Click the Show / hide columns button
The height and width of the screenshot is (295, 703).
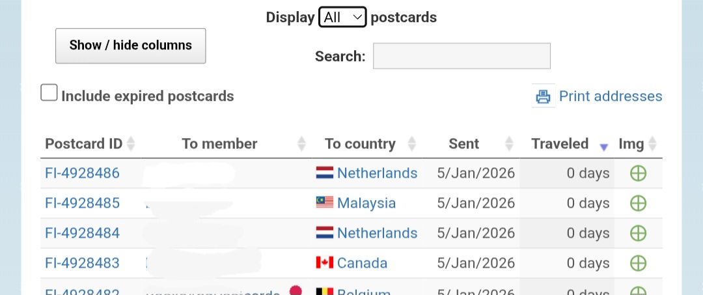tap(130, 46)
